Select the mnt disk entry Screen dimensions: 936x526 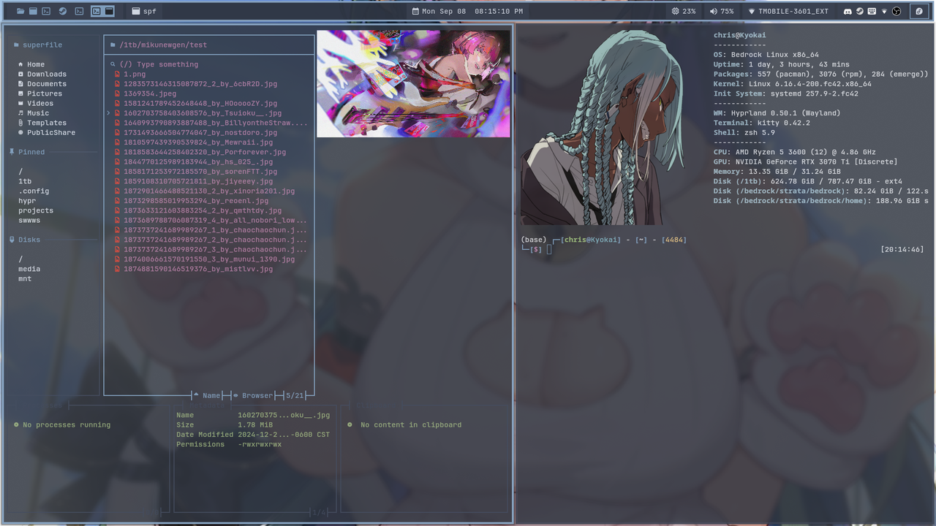pyautogui.click(x=25, y=278)
